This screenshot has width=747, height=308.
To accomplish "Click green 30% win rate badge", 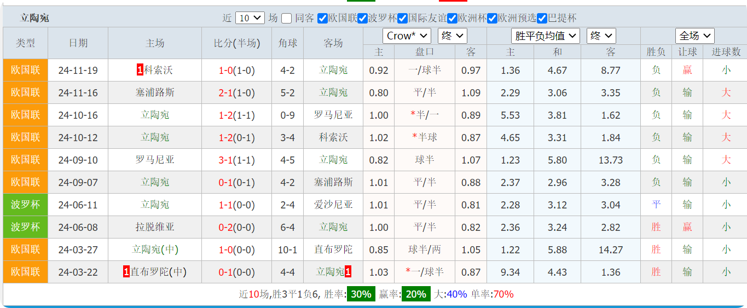I will click(x=361, y=294).
